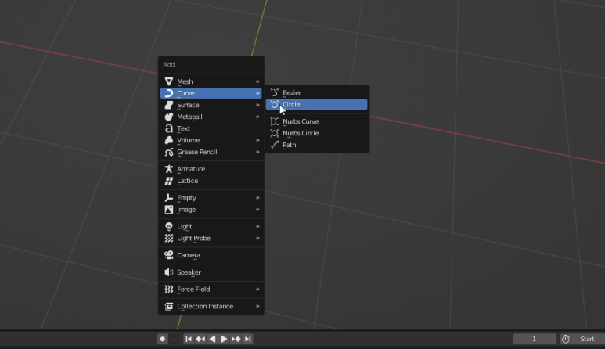605x349 pixels.
Task: Open the Image submenu
Action: [x=211, y=210]
